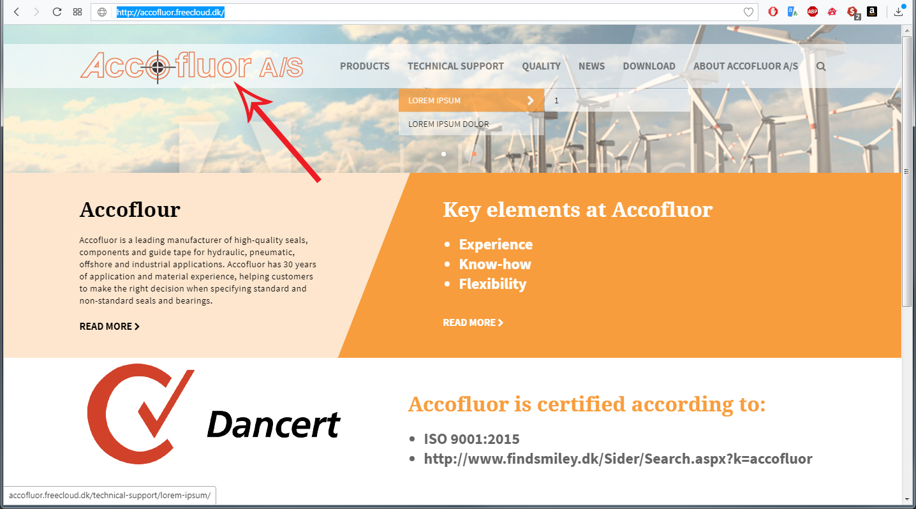Select the orange carousel slide dot
This screenshot has width=916, height=509.
473,154
